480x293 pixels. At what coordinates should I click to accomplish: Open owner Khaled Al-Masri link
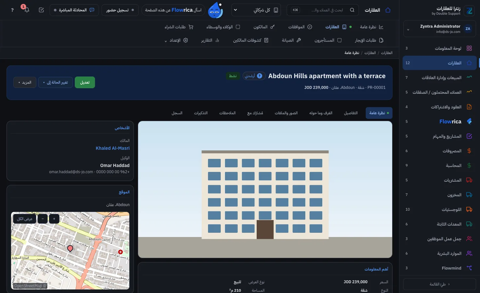click(x=113, y=148)
